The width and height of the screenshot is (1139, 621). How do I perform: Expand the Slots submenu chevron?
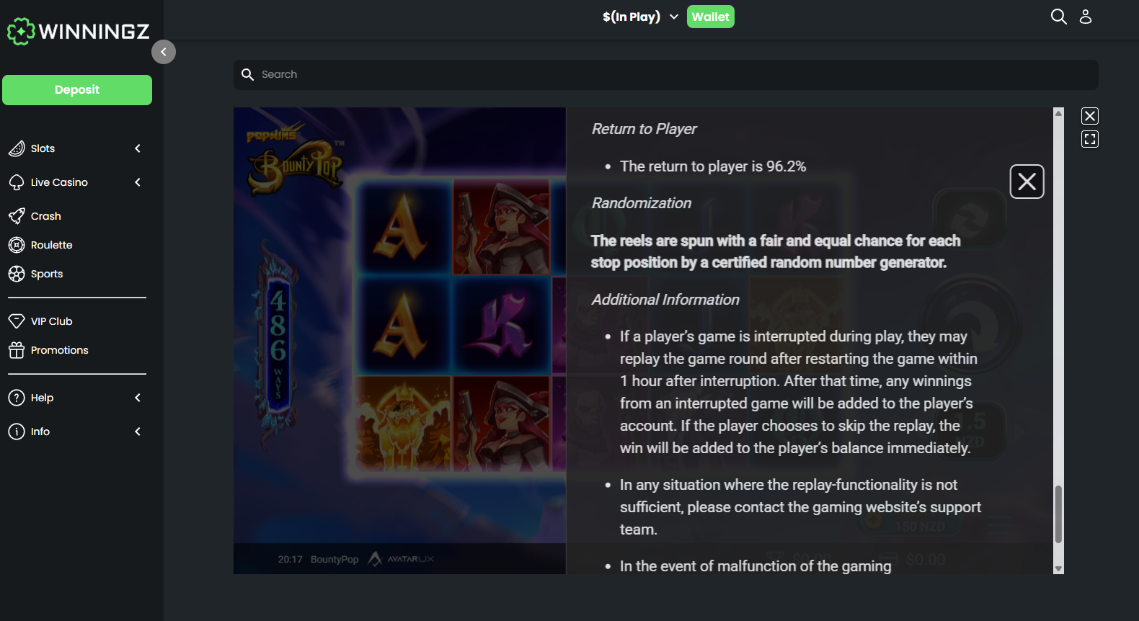[138, 148]
